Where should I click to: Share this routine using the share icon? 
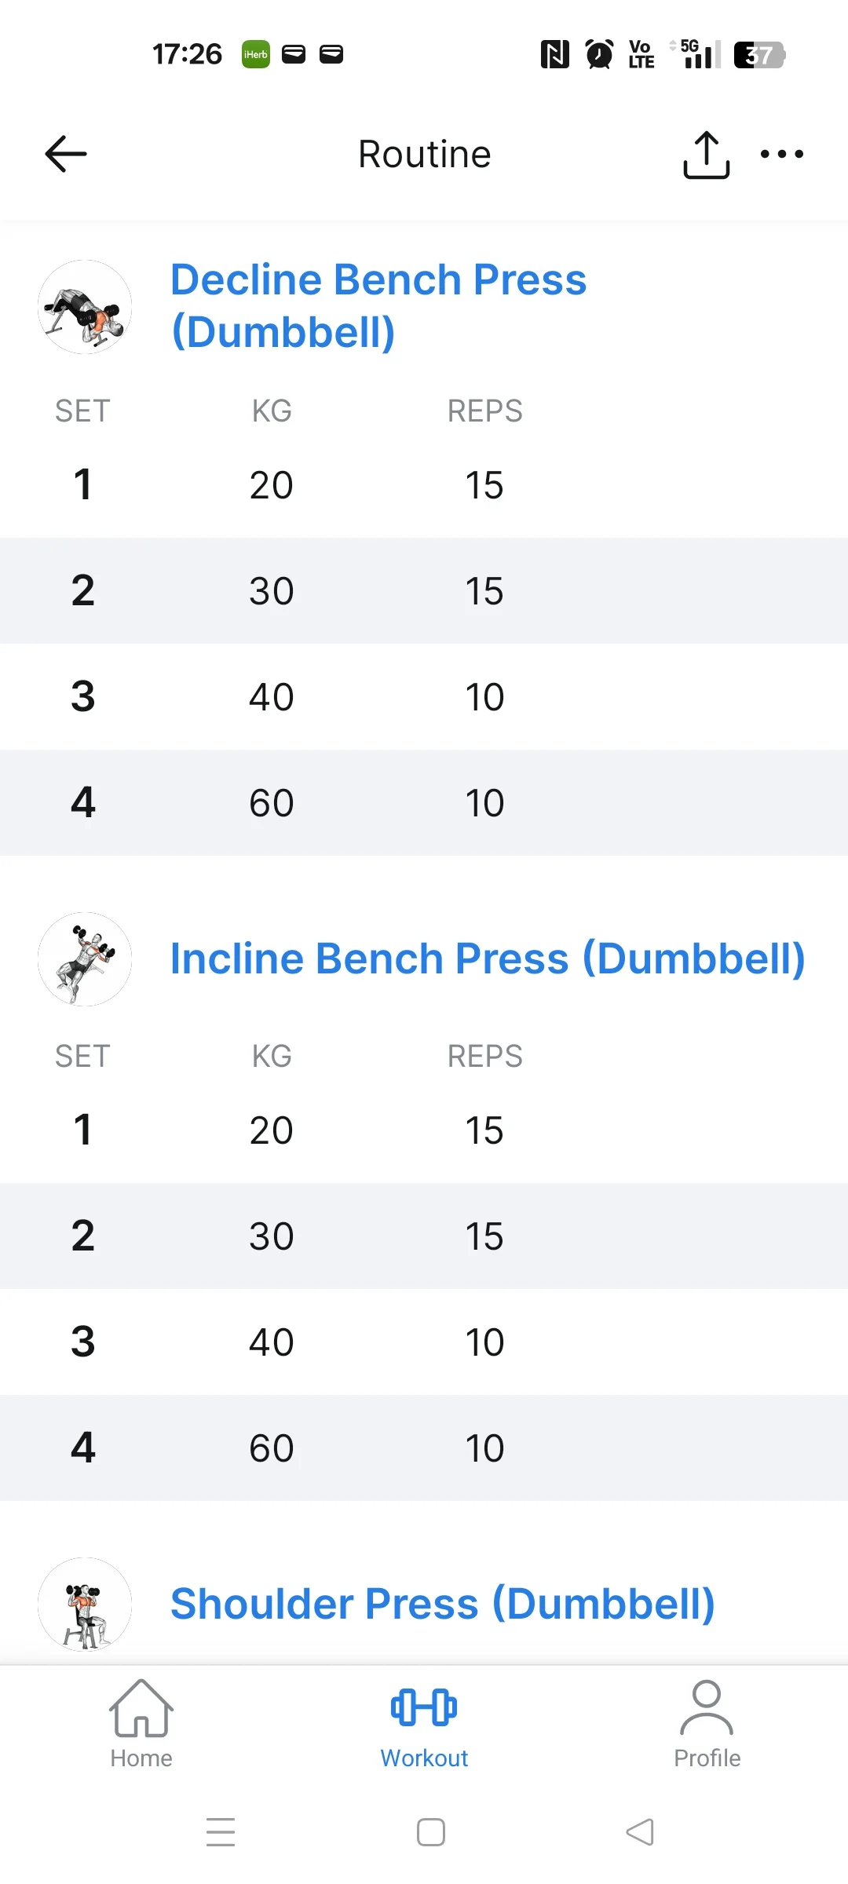pos(706,155)
